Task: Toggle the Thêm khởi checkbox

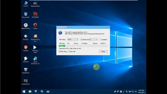Action: (x=82, y=39)
